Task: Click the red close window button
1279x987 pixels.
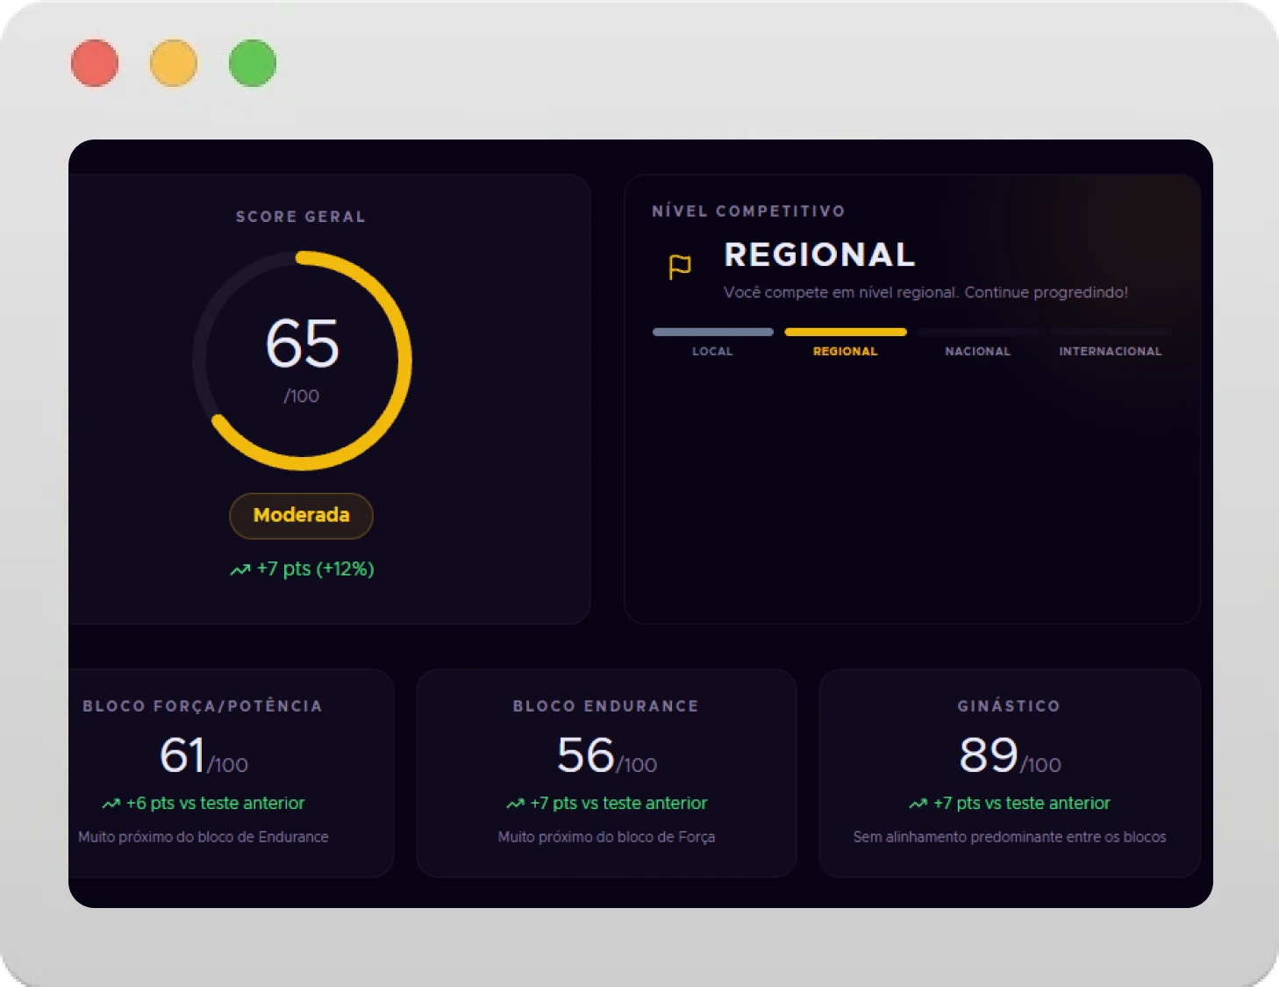Action: [x=95, y=63]
